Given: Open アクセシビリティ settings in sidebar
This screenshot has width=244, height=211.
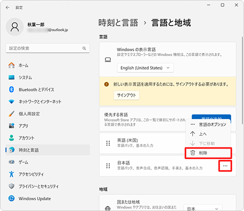Looking at the screenshot, I should click(47, 174).
